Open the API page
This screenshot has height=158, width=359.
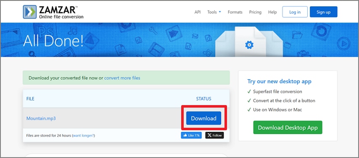click(x=198, y=12)
